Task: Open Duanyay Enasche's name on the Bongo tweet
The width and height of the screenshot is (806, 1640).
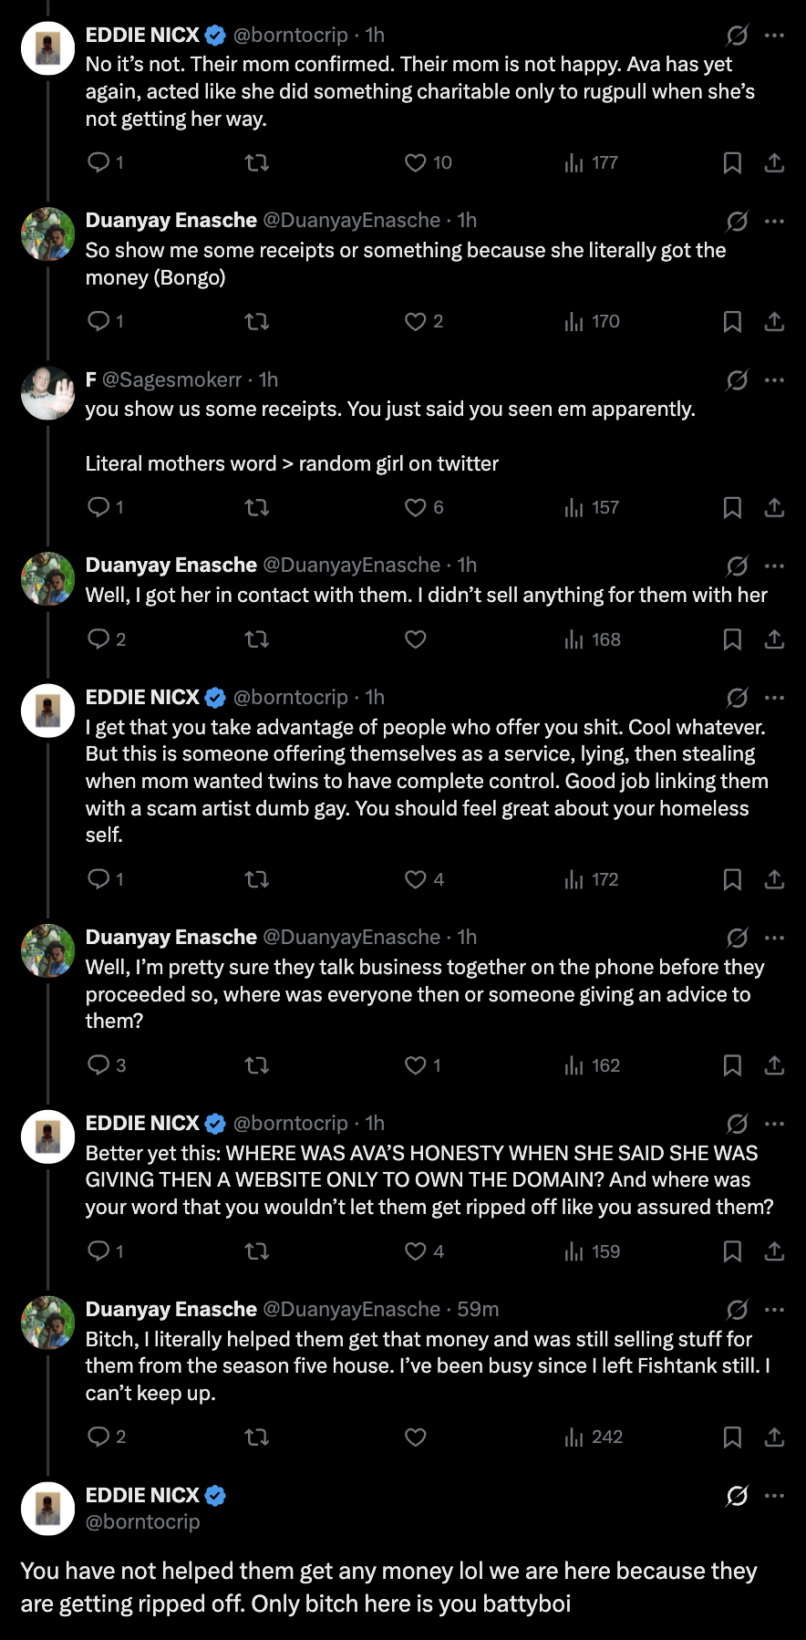Action: [171, 220]
